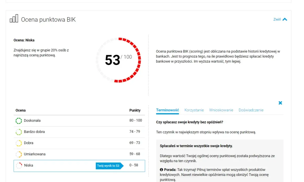Viewport: 304px width, 182px height.
Task: Click the Ocena punktowa BIK heading
Action: tap(48, 19)
